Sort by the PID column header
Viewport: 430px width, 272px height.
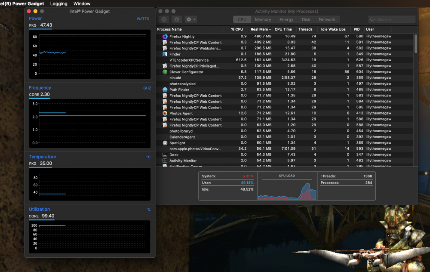click(356, 29)
